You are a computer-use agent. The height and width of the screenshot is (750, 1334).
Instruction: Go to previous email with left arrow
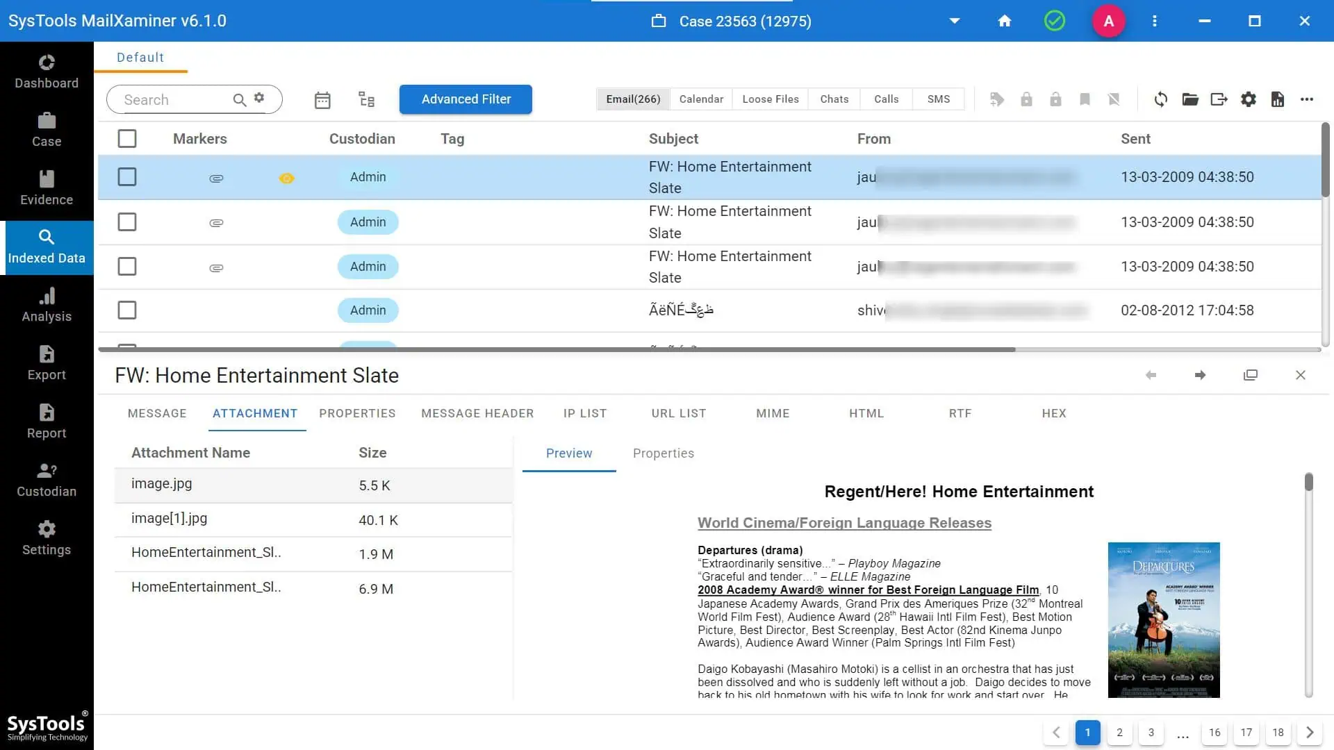[x=1151, y=375]
